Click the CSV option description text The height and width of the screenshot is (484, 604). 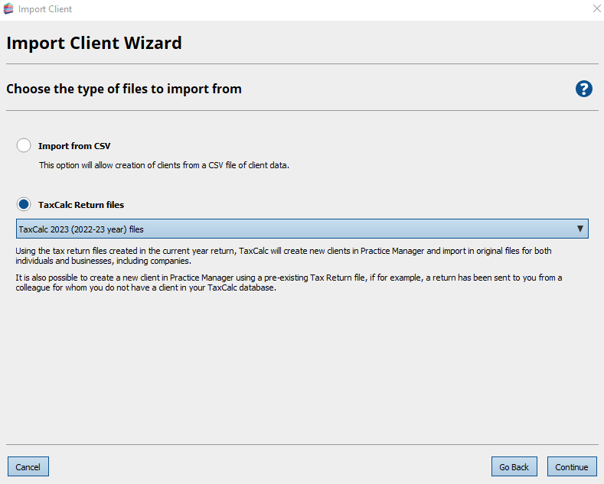tap(164, 165)
